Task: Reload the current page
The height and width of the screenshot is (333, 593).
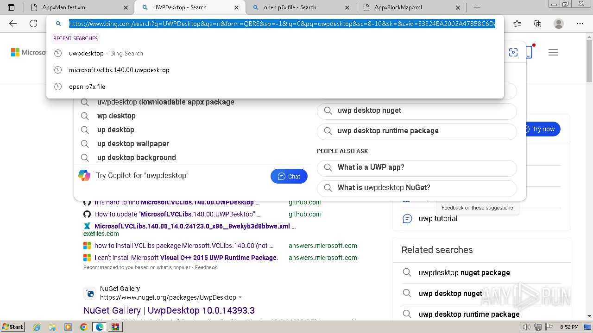Action: click(x=33, y=24)
